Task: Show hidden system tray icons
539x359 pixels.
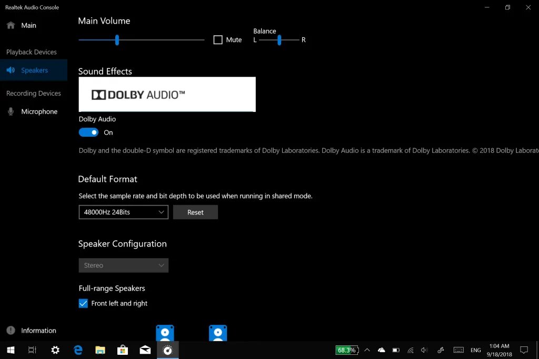Action: click(x=367, y=350)
